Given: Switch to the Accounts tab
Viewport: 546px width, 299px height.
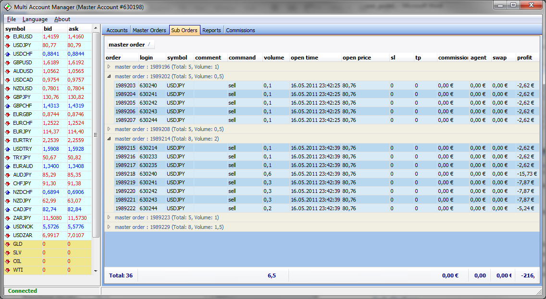Looking at the screenshot, I should [117, 30].
